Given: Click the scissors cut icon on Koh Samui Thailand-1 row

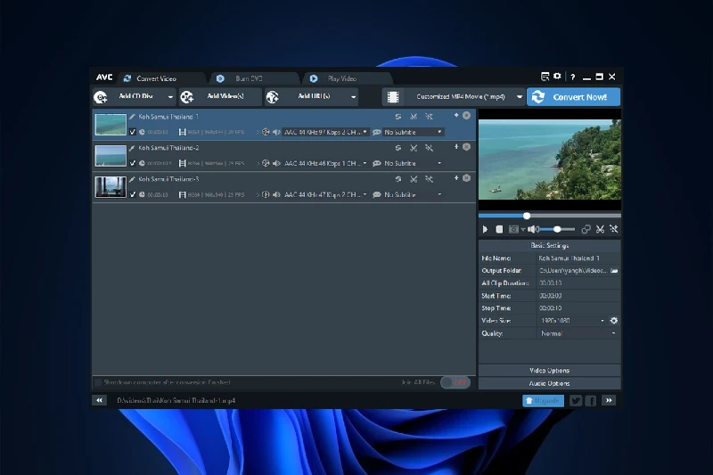Looking at the screenshot, I should tap(414, 117).
